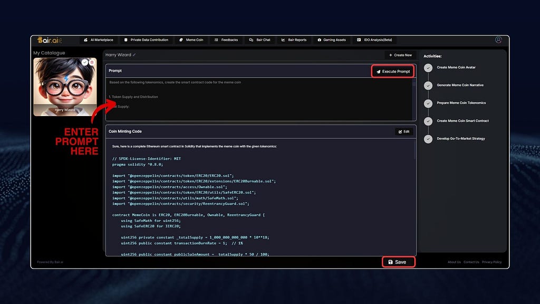
Task: Click the Save button
Action: [399, 262]
